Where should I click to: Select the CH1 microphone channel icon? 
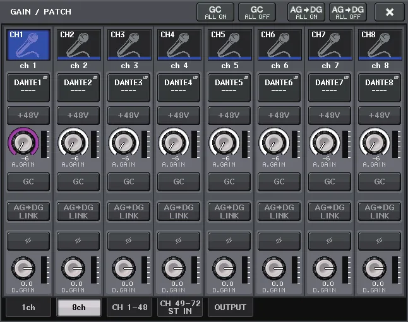tap(28, 45)
